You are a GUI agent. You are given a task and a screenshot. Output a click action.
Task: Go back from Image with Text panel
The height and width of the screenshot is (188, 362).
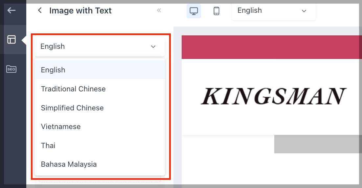(40, 10)
